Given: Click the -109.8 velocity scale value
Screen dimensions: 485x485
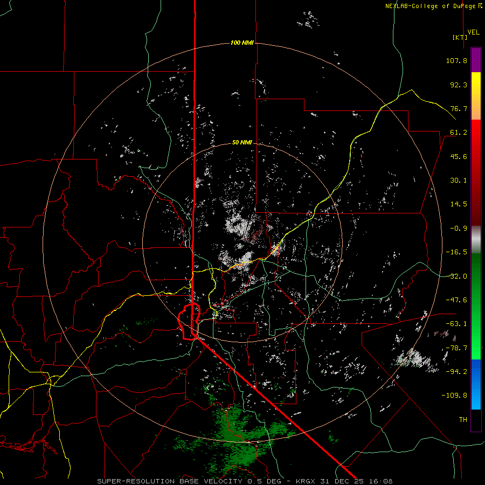Looking at the screenshot, I should (x=454, y=396).
